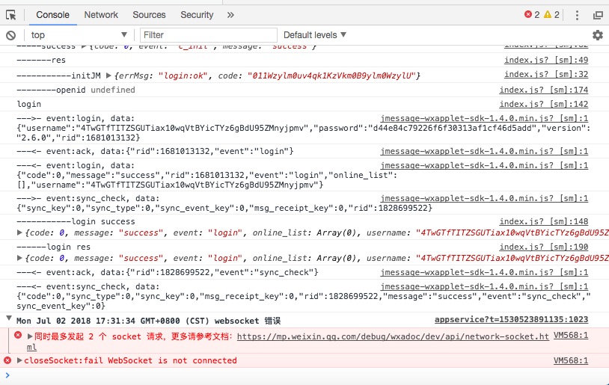
Task: Show more tabs with the double chevron
Action: 230,15
